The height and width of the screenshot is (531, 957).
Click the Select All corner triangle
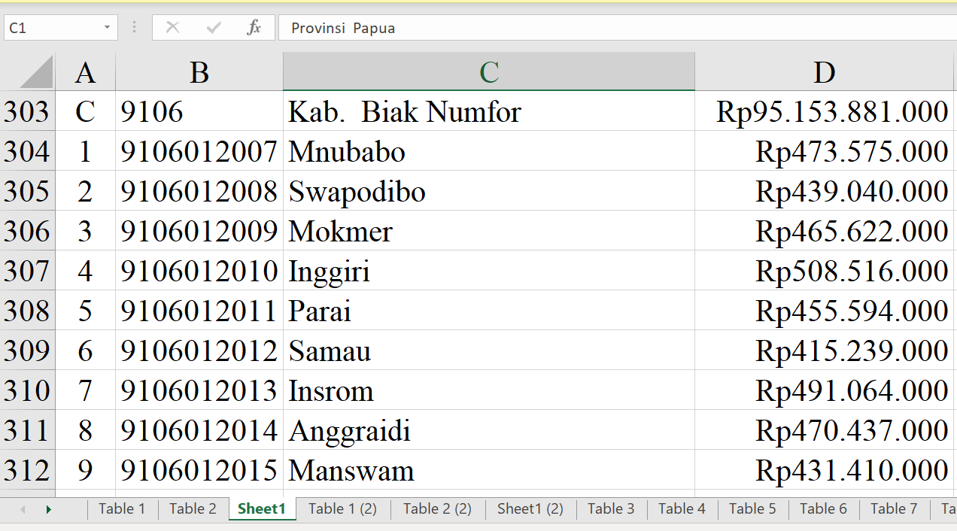[36, 73]
